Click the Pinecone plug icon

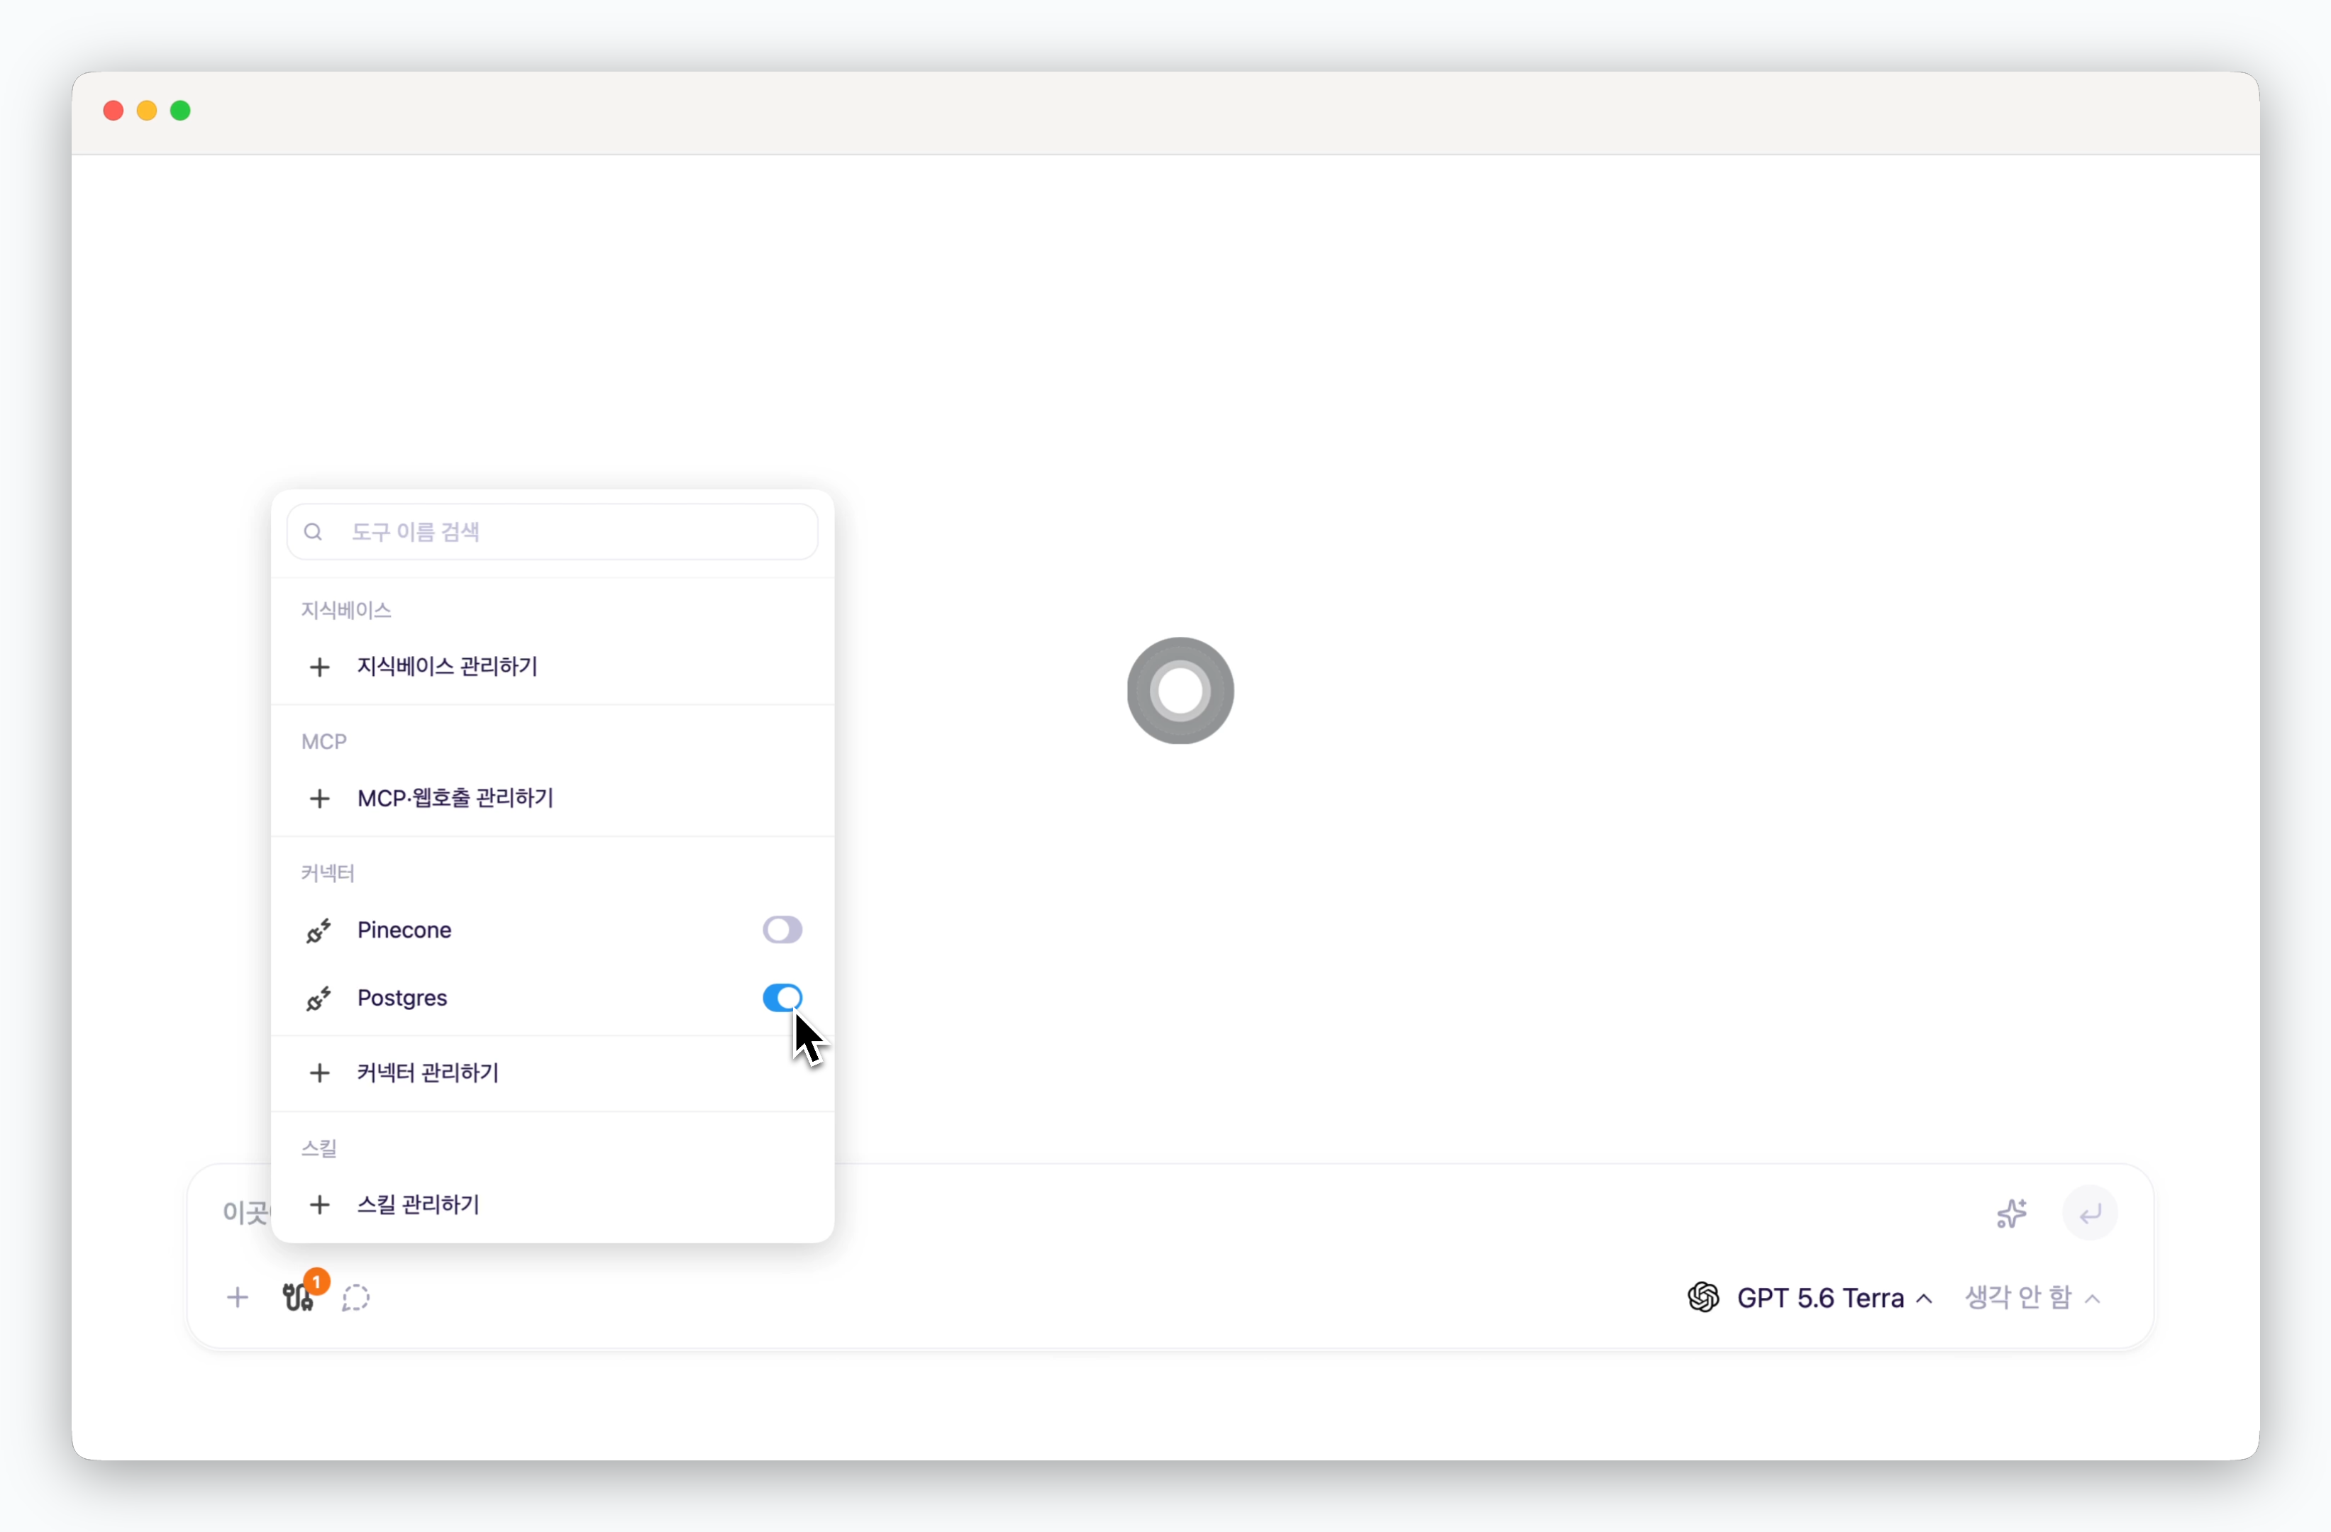pyautogui.click(x=319, y=931)
